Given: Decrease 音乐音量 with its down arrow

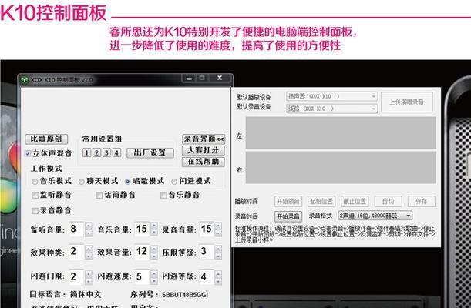Looking at the screenshot, I should [x=154, y=233].
